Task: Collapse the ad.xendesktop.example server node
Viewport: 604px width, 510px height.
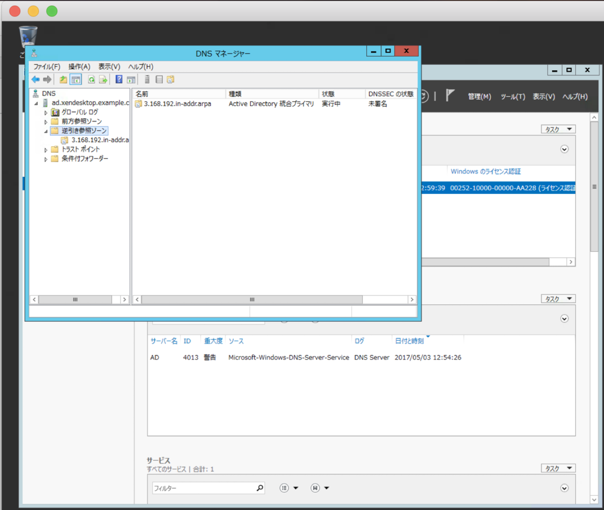Action: 36,103
